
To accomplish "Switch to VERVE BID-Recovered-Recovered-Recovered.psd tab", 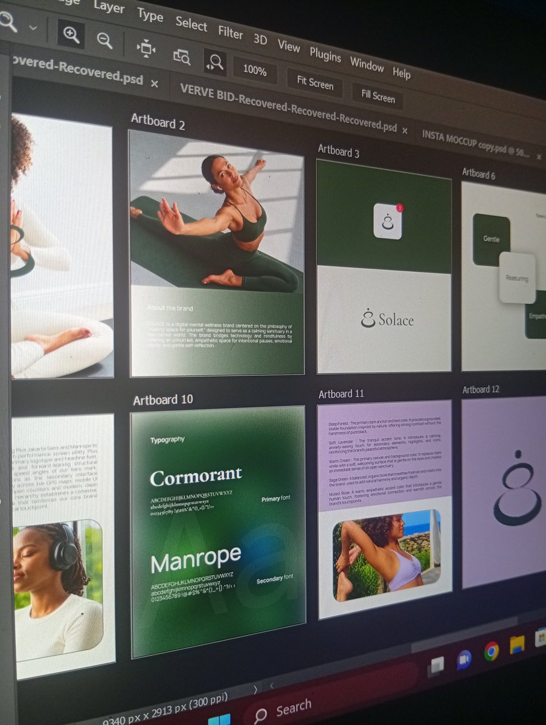I will coord(288,108).
